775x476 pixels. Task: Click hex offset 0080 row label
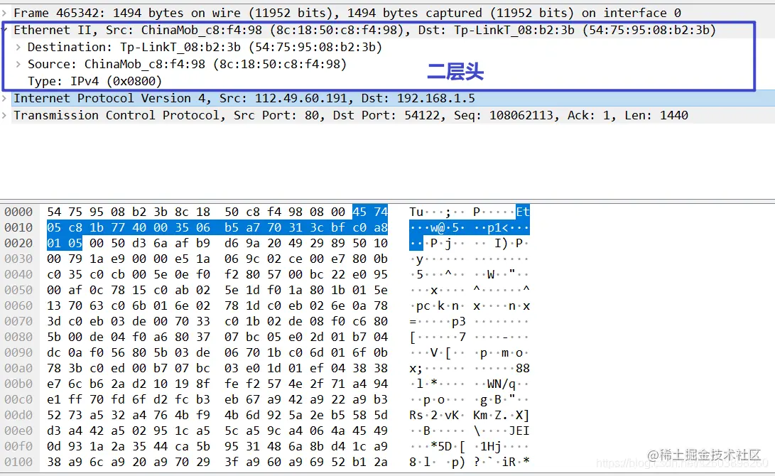pos(18,337)
